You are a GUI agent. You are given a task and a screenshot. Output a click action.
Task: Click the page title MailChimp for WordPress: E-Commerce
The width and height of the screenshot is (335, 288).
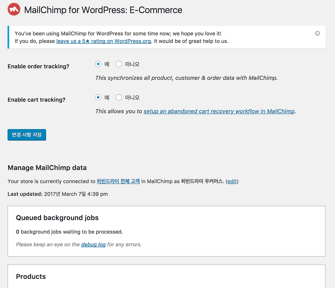point(103,10)
